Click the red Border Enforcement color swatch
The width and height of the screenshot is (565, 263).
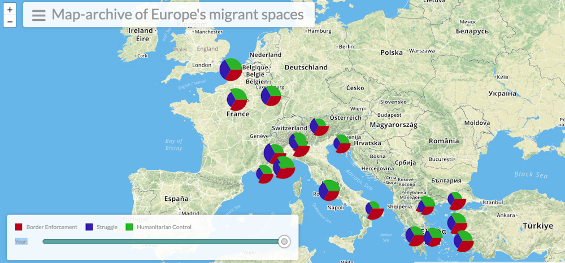[19, 227]
